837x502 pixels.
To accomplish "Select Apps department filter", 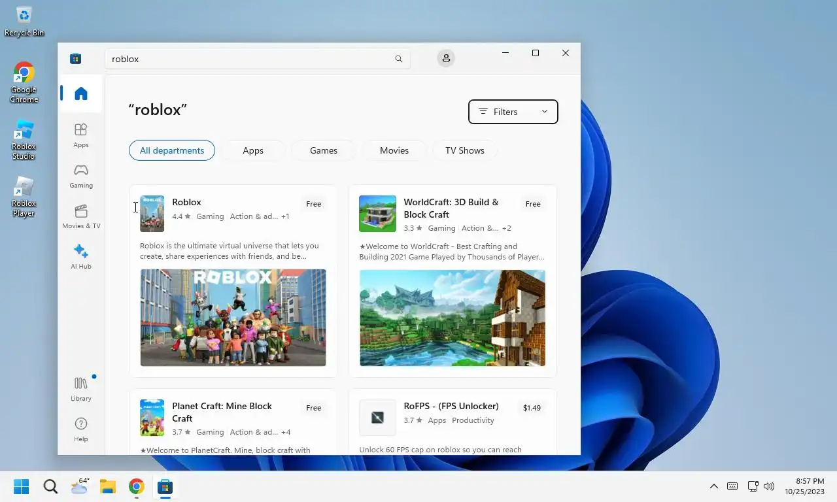I will tap(253, 150).
